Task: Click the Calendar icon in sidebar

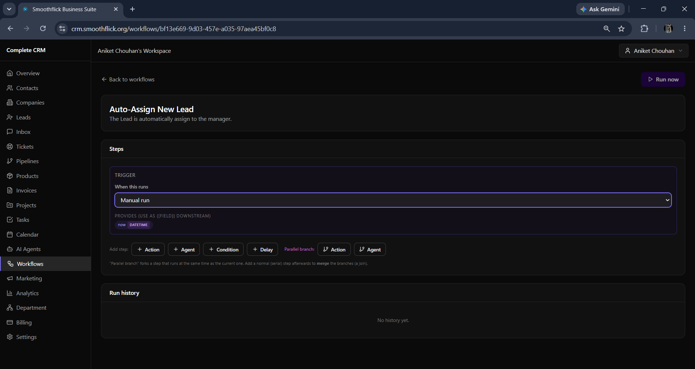Action: pos(10,234)
